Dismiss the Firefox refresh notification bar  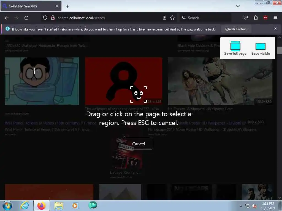[275, 29]
